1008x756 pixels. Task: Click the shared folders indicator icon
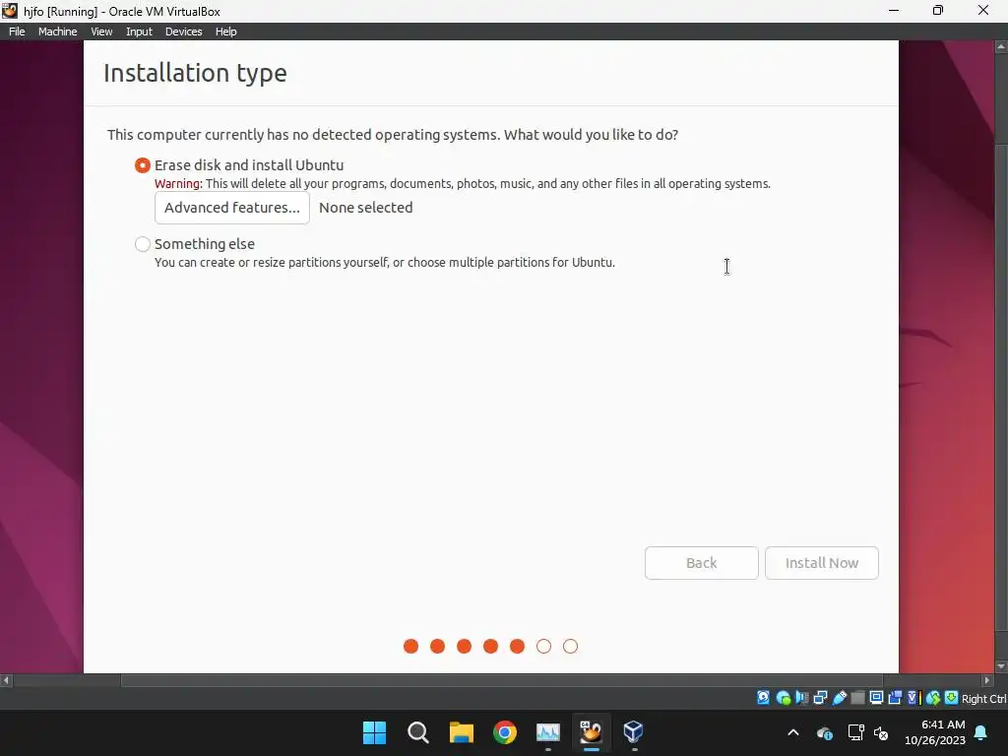[857, 698]
